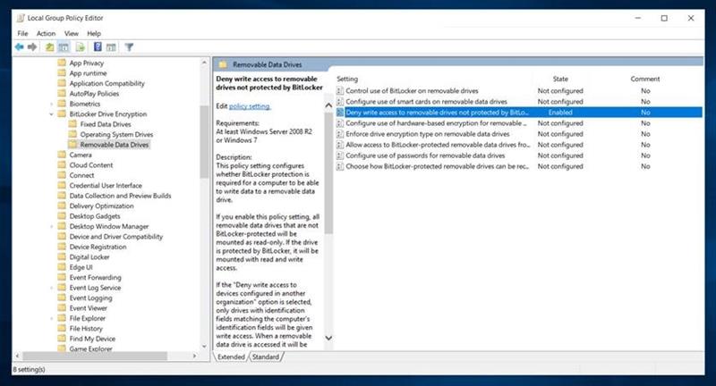716x386 pixels.
Task: Click tree pane scroll-down arrow
Action: coord(204,347)
